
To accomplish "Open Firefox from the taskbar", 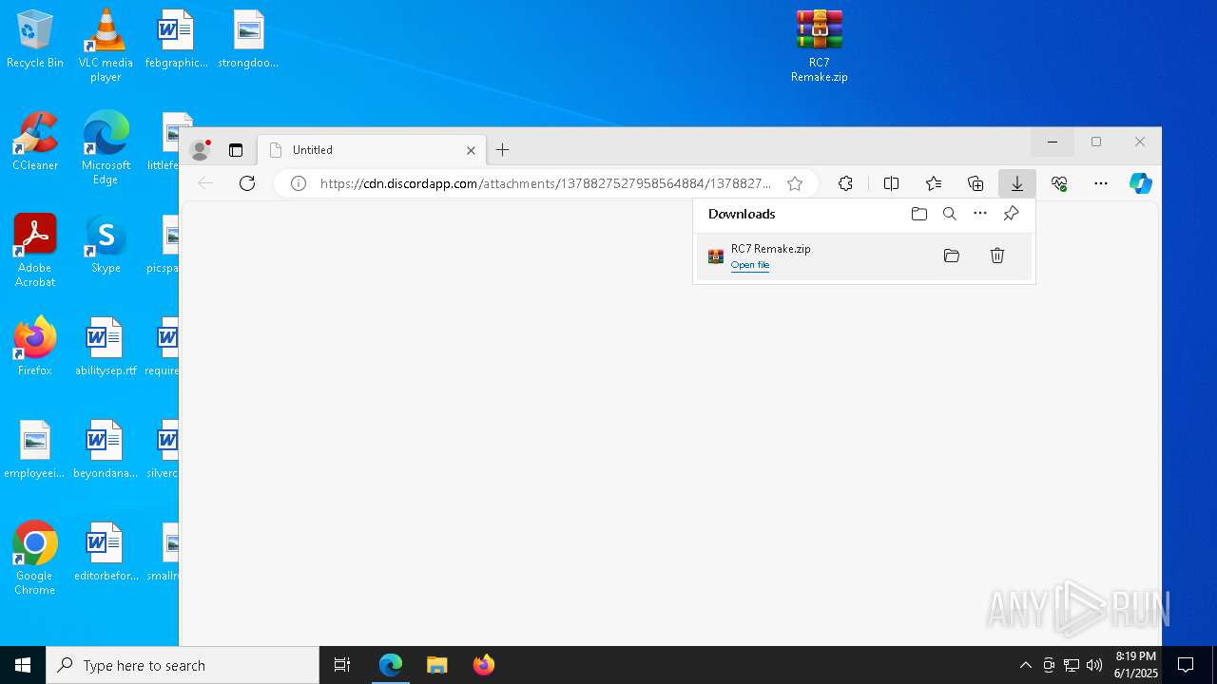I will 484,665.
